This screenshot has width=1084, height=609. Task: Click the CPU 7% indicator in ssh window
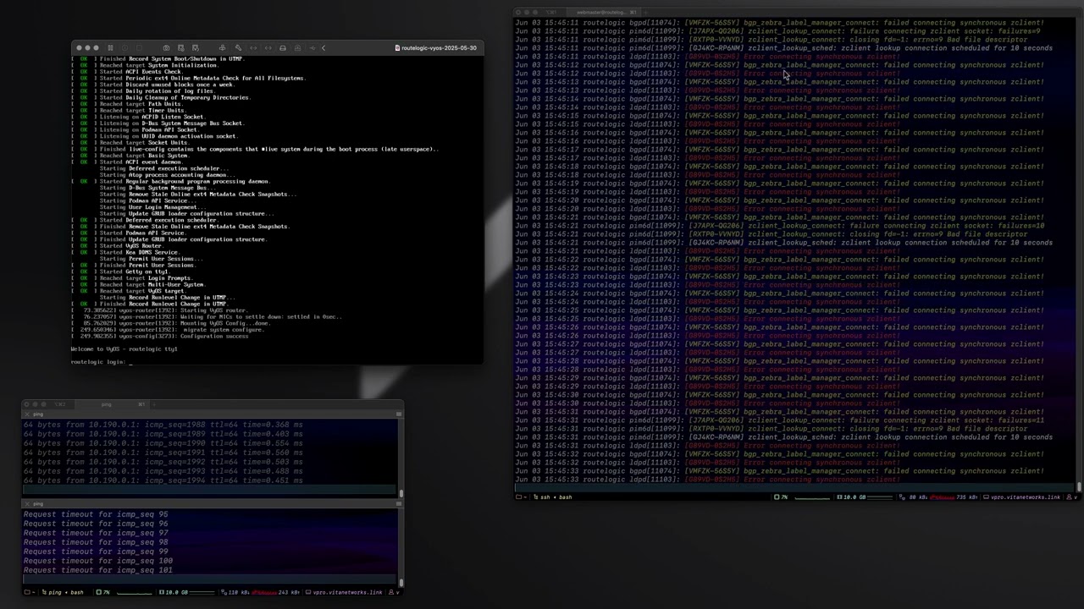point(781,497)
